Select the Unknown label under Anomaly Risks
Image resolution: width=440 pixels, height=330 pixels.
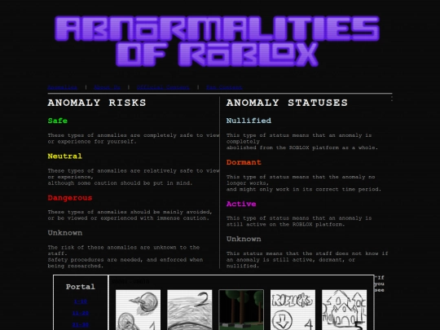tap(65, 233)
